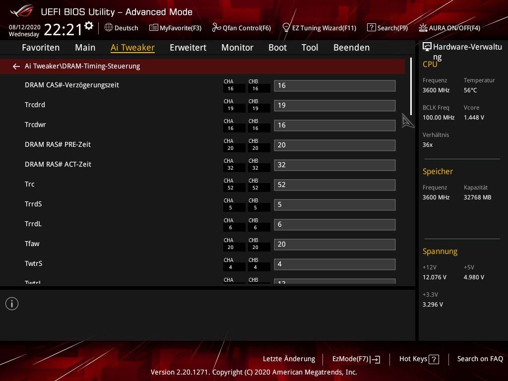The image size is (508, 381).
Task: Open the Beenden tab
Action: coord(352,48)
